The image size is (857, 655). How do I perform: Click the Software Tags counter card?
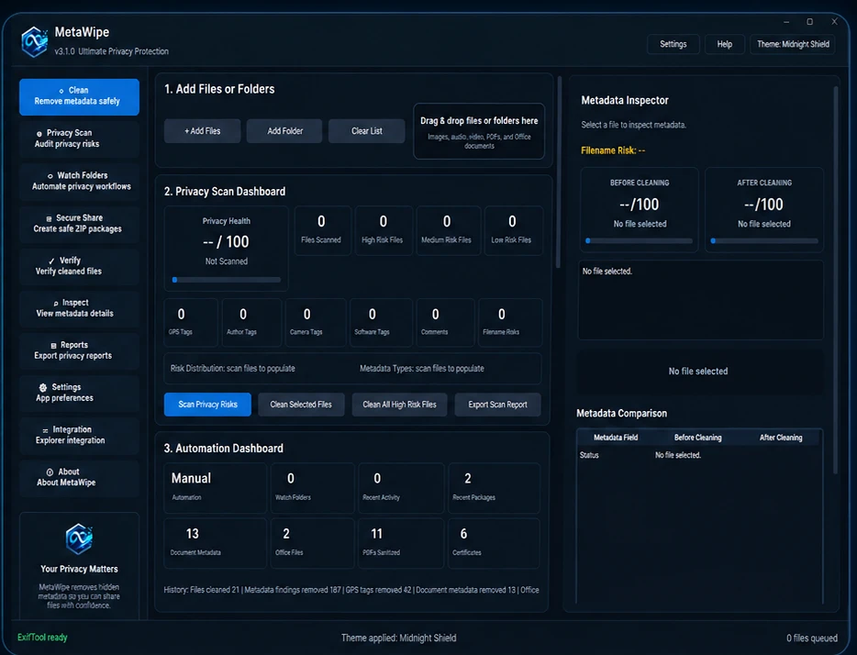point(381,322)
